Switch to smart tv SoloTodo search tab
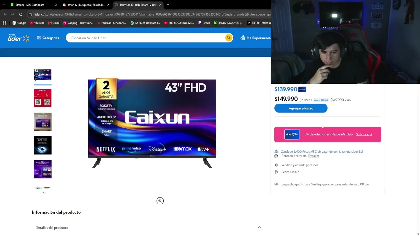This screenshot has width=420, height=236. [x=85, y=5]
